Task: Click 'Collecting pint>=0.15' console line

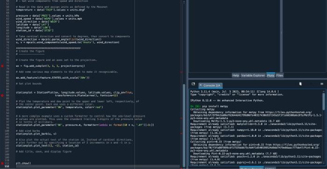Action: 216,142
